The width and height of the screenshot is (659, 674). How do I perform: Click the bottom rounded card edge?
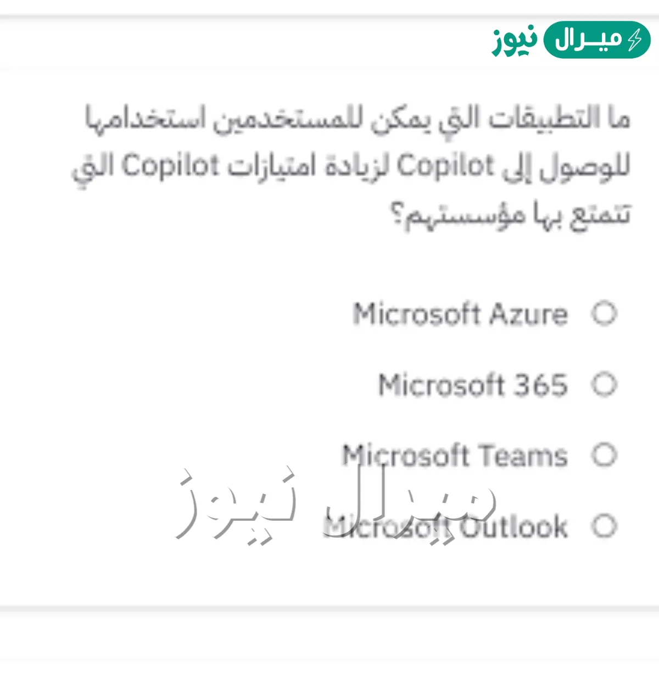pos(329,607)
